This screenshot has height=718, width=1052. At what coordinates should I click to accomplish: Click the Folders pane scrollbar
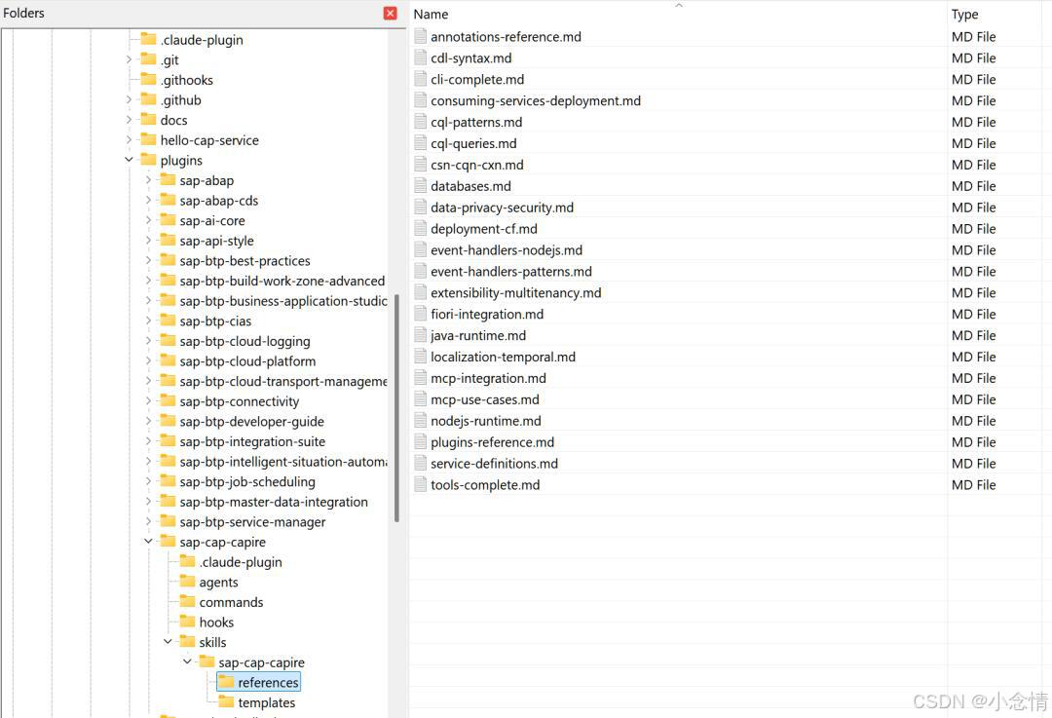coord(396,408)
